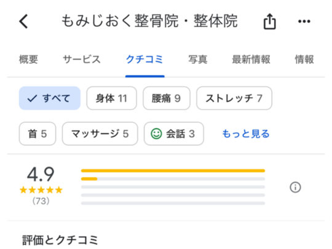Viewport: 332px width, 249px height.
Task: Filter reviews by 首 5 chip
Action: [38, 133]
